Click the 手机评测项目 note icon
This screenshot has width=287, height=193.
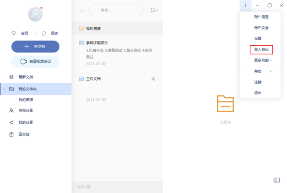pos(81,43)
